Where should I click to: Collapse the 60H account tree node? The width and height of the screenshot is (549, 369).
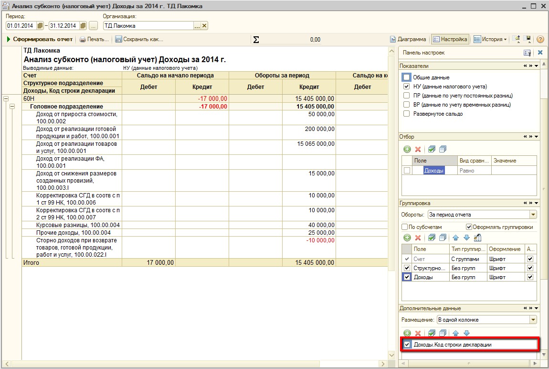click(x=6, y=98)
